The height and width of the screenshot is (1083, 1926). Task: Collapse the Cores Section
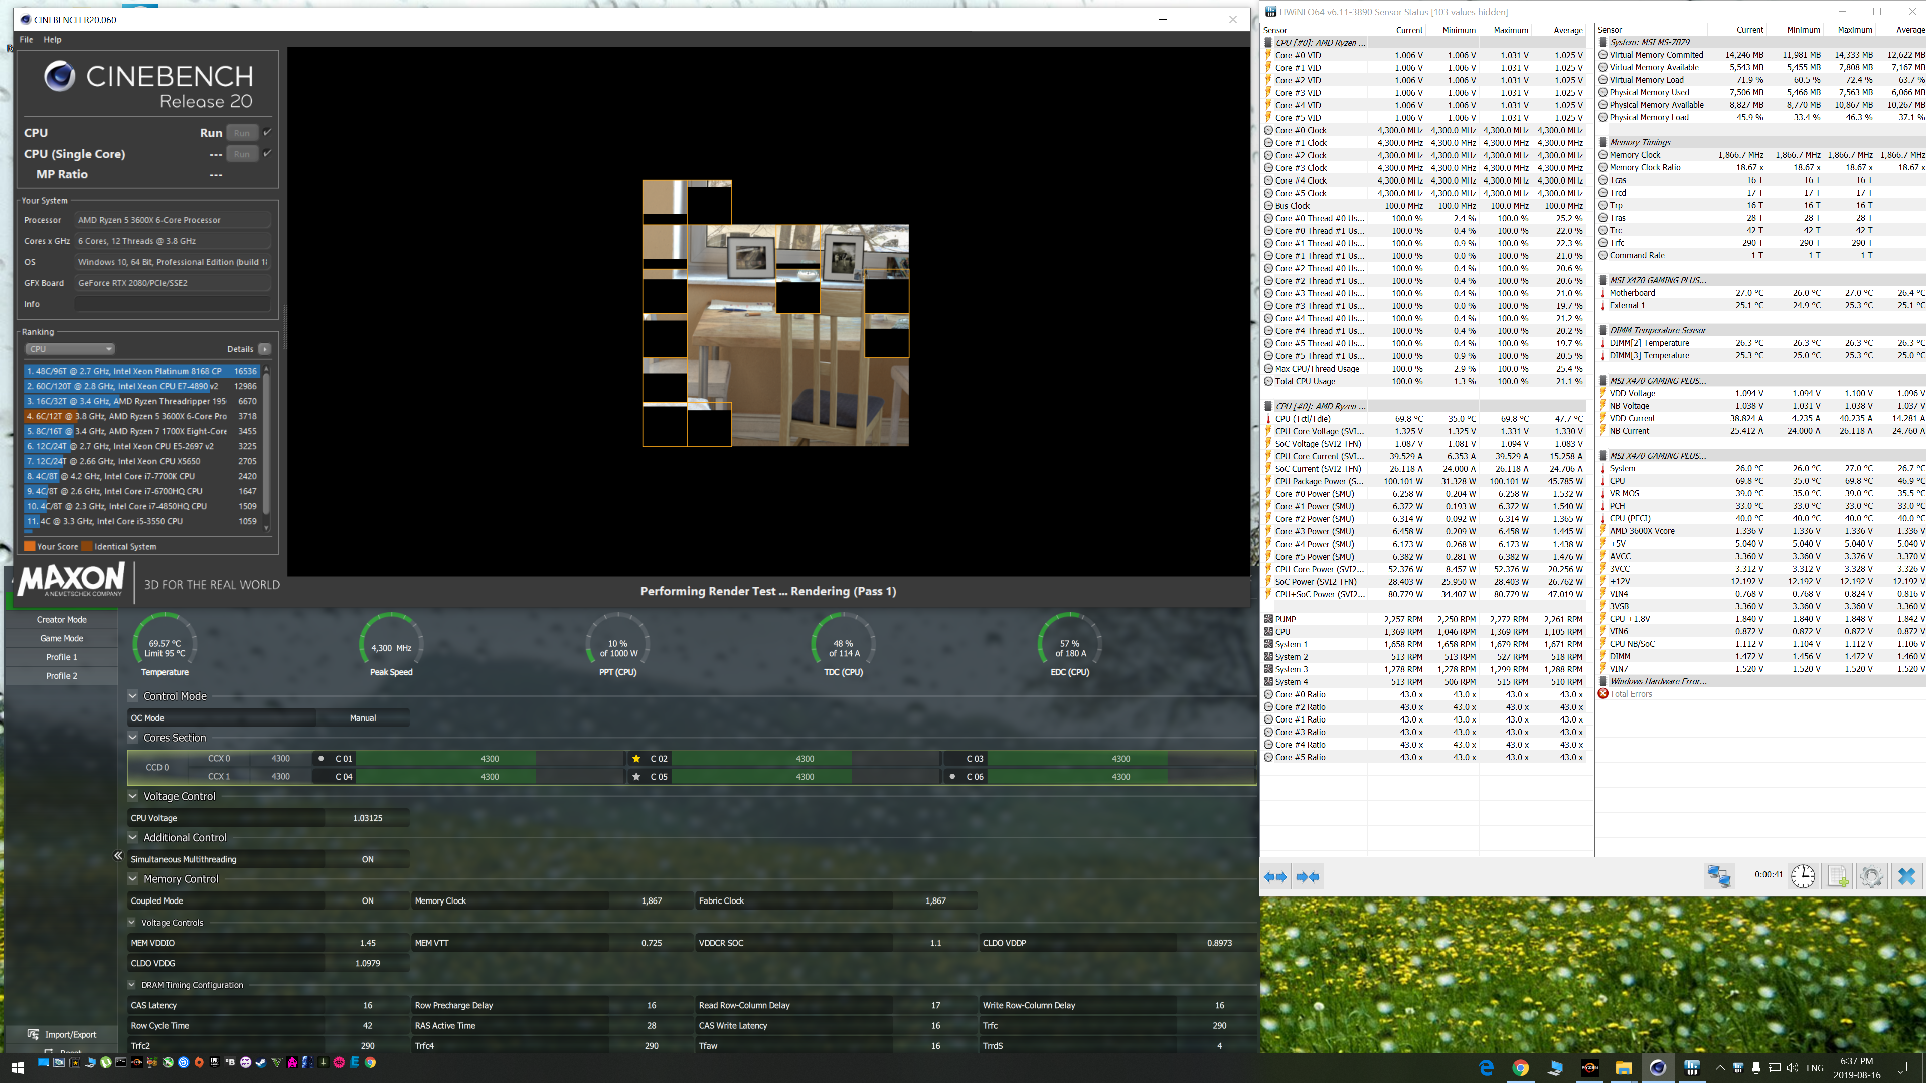coord(133,737)
